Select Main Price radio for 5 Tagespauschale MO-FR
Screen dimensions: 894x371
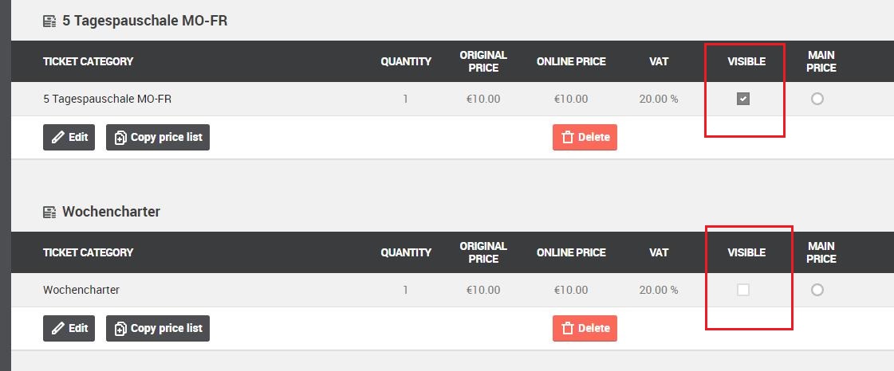tap(817, 99)
